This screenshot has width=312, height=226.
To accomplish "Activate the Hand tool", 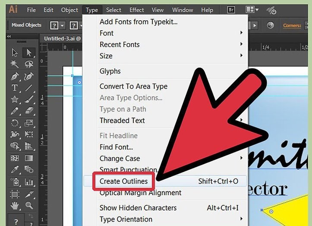I will pyautogui.click(x=15, y=205).
